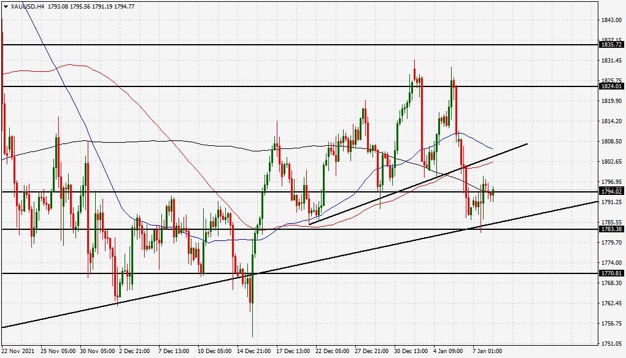Click the 14 Dec 21:00 time axis label

point(254,351)
